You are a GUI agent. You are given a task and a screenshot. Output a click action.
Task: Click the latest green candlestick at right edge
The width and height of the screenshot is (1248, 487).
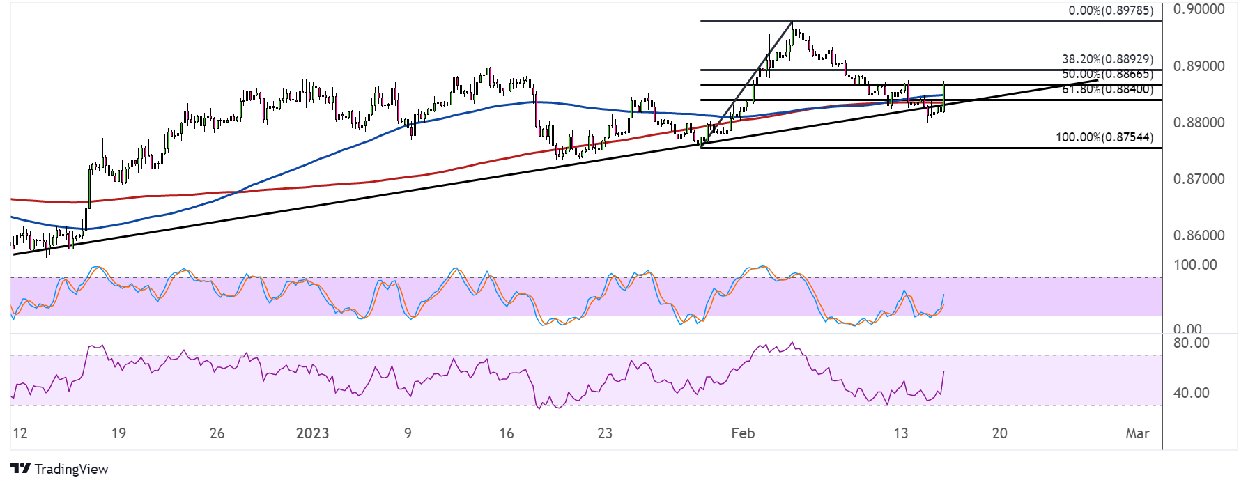click(944, 96)
